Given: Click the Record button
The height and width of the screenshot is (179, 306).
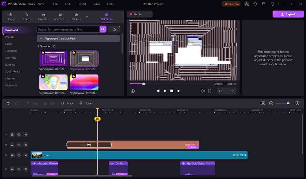Looking at the screenshot, I should pos(136,14).
